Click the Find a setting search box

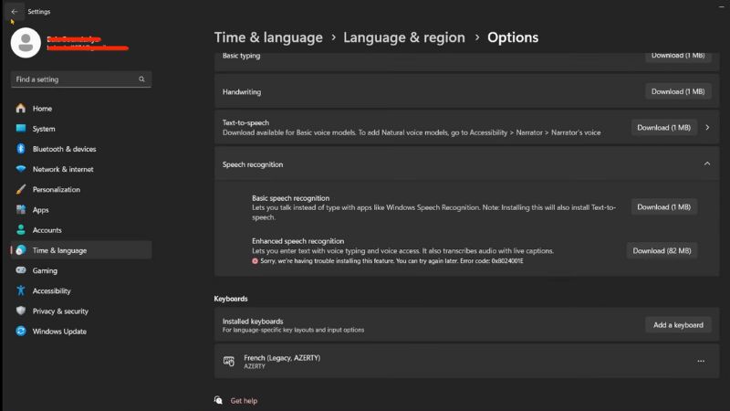73,79
